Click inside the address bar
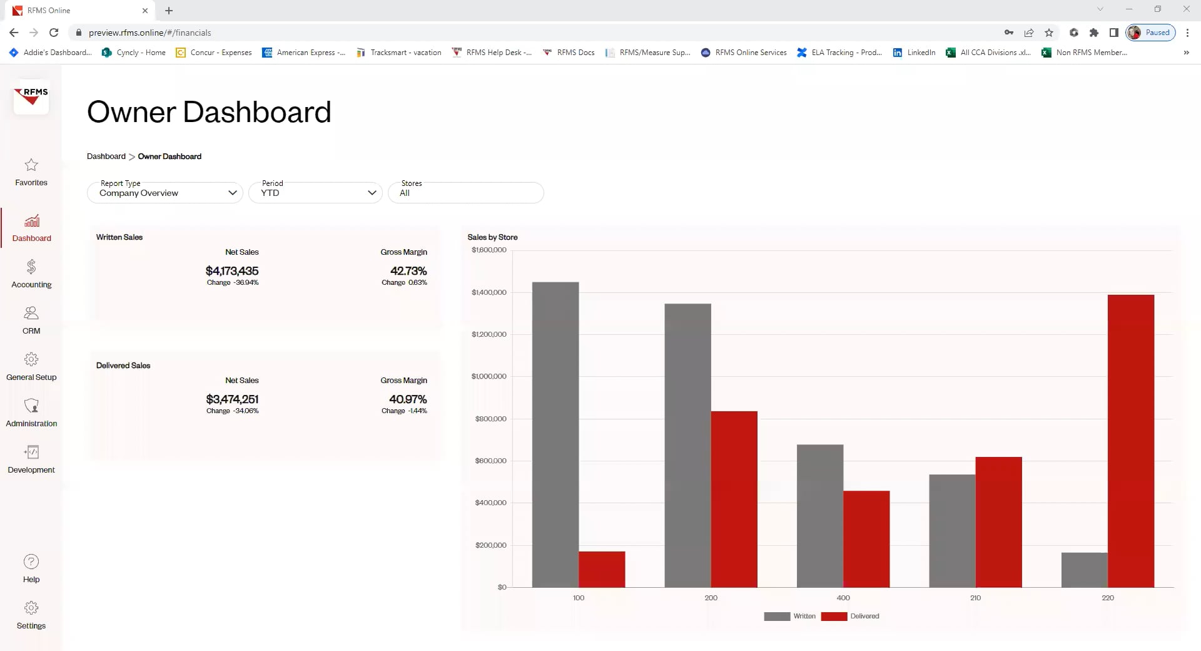Screen dimensions: 1201x651 click(x=250, y=33)
